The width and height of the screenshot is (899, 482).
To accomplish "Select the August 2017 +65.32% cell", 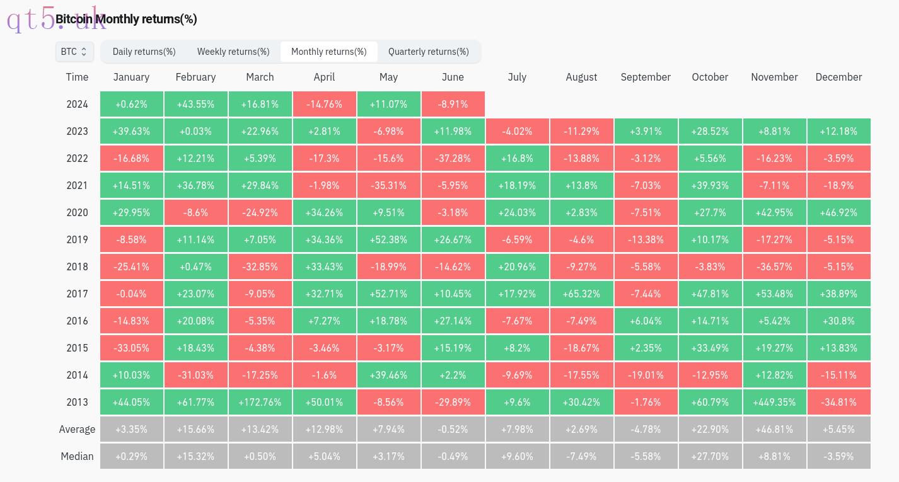I will pyautogui.click(x=581, y=294).
